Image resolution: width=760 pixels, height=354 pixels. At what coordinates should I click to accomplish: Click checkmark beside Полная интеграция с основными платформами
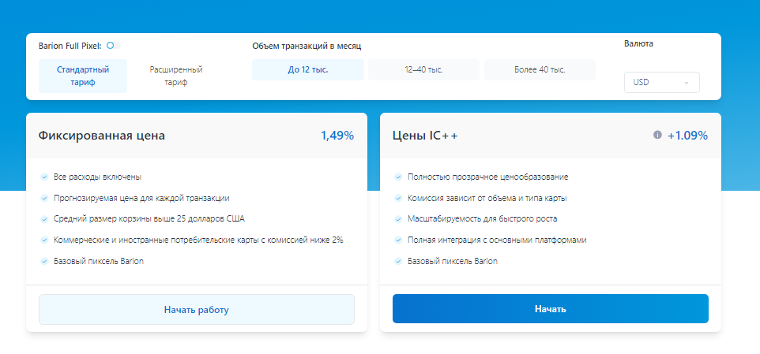point(398,240)
